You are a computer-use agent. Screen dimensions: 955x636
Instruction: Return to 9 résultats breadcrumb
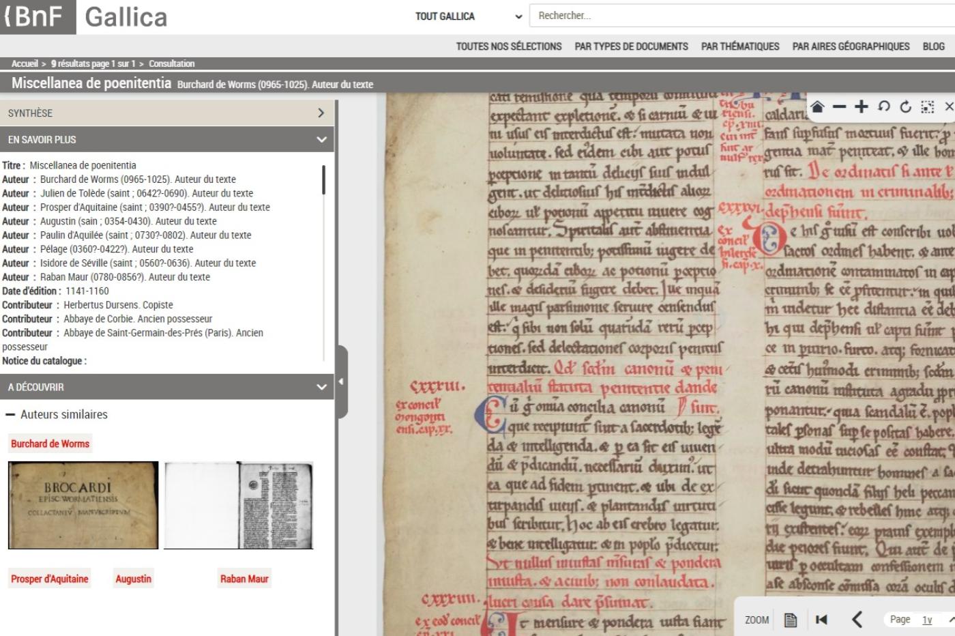pos(93,63)
